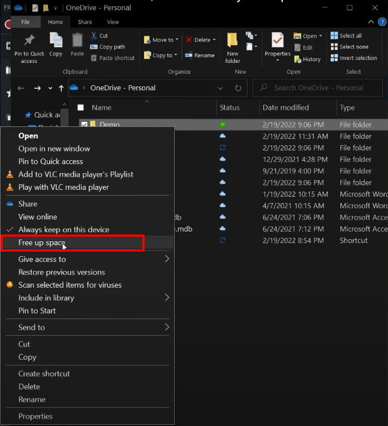
Task: Click the red Delete ribbon button
Action: click(201, 40)
